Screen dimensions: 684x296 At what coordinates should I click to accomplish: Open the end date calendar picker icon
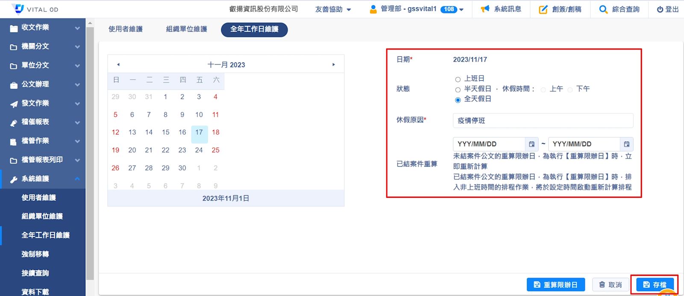tap(626, 144)
